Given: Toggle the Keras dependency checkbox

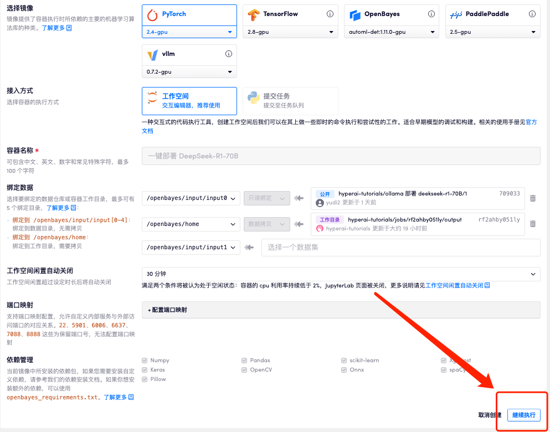Looking at the screenshot, I should [145, 370].
